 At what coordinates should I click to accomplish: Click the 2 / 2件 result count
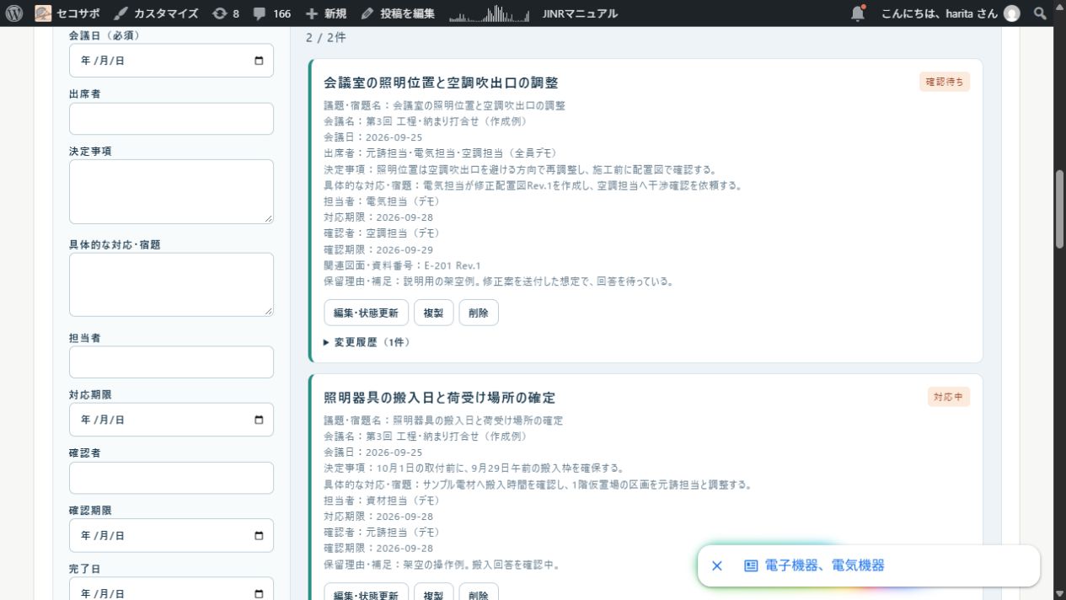325,38
